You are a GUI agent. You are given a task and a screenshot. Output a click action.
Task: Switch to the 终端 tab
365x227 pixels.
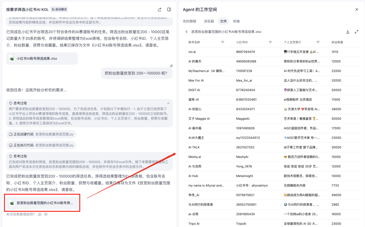tap(236, 21)
